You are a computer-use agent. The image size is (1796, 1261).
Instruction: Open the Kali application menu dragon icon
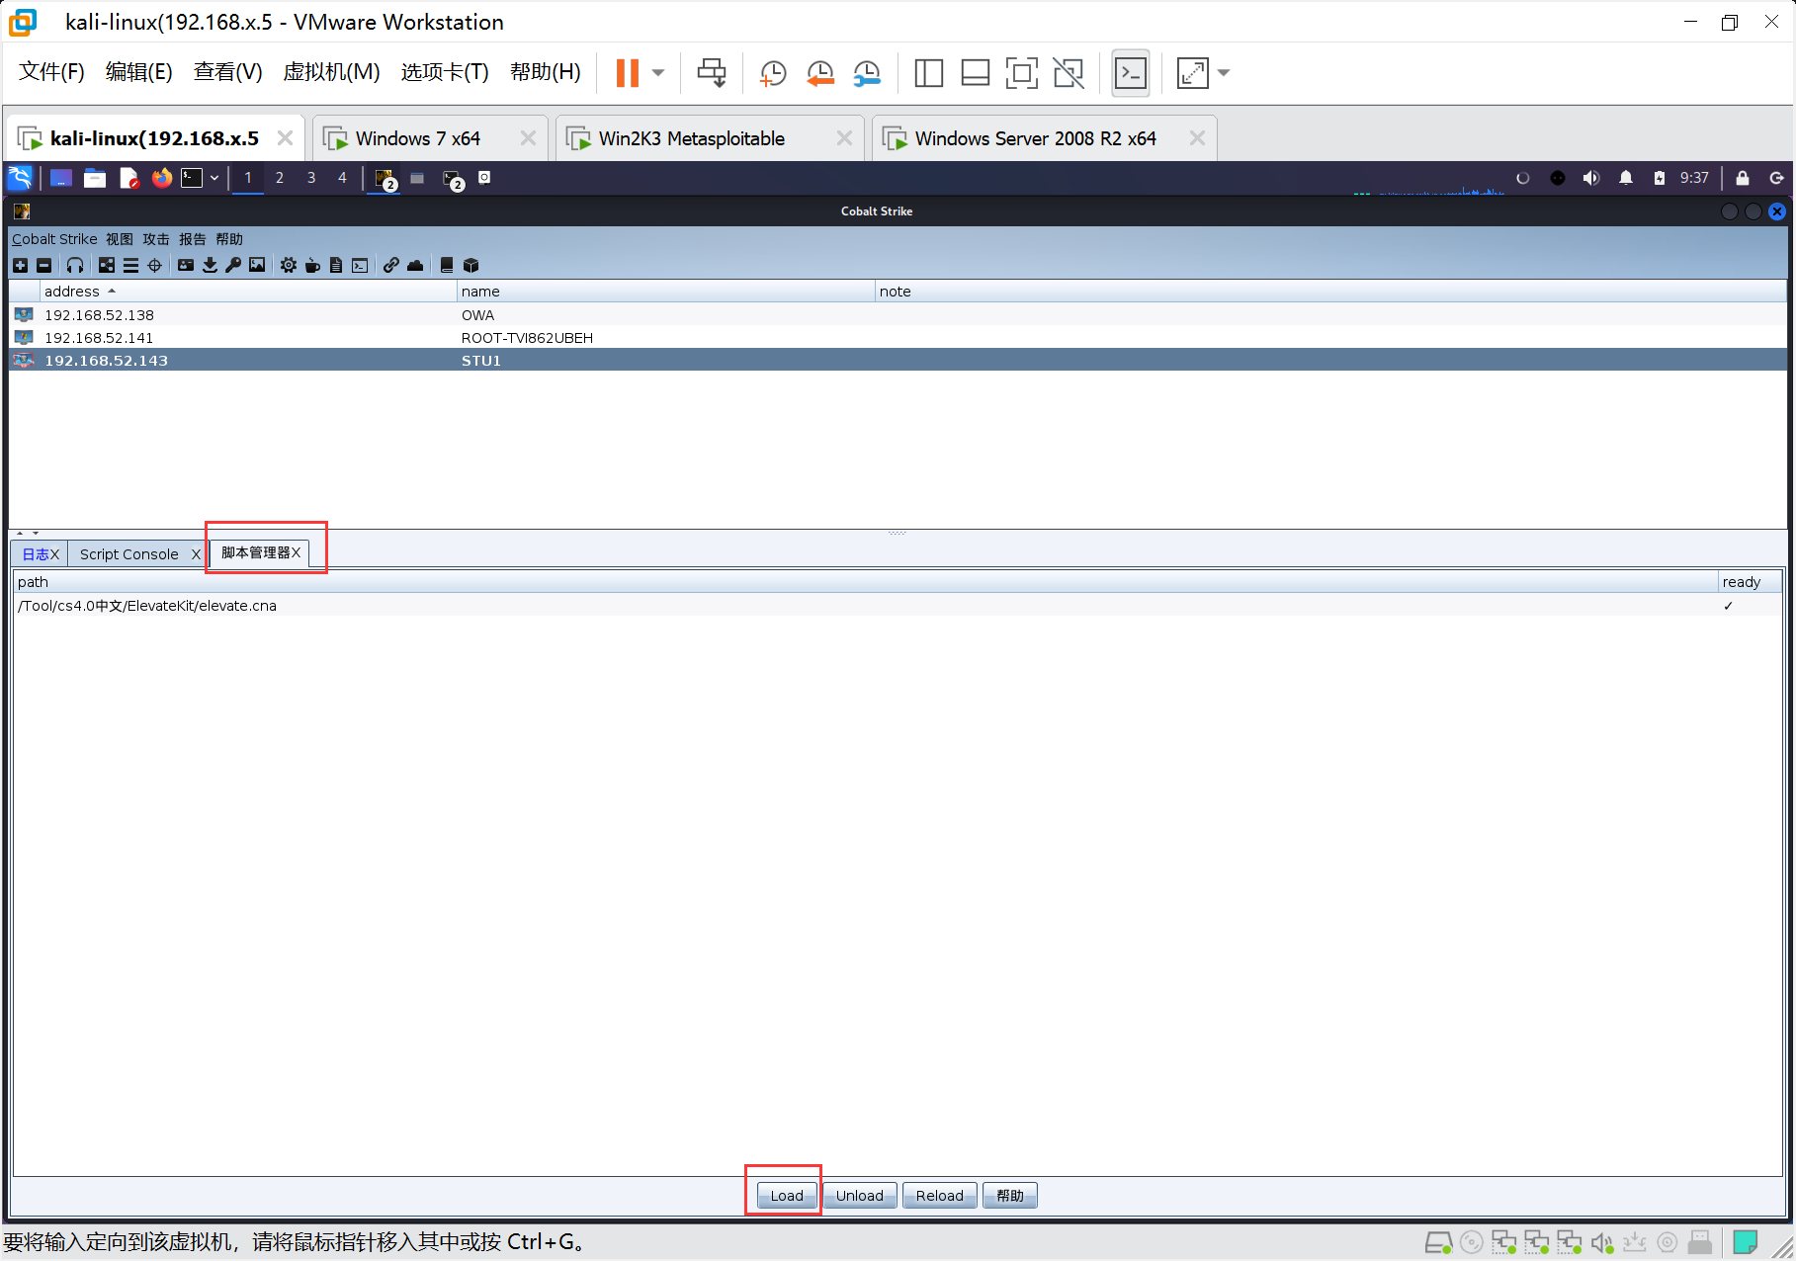pos(20,178)
